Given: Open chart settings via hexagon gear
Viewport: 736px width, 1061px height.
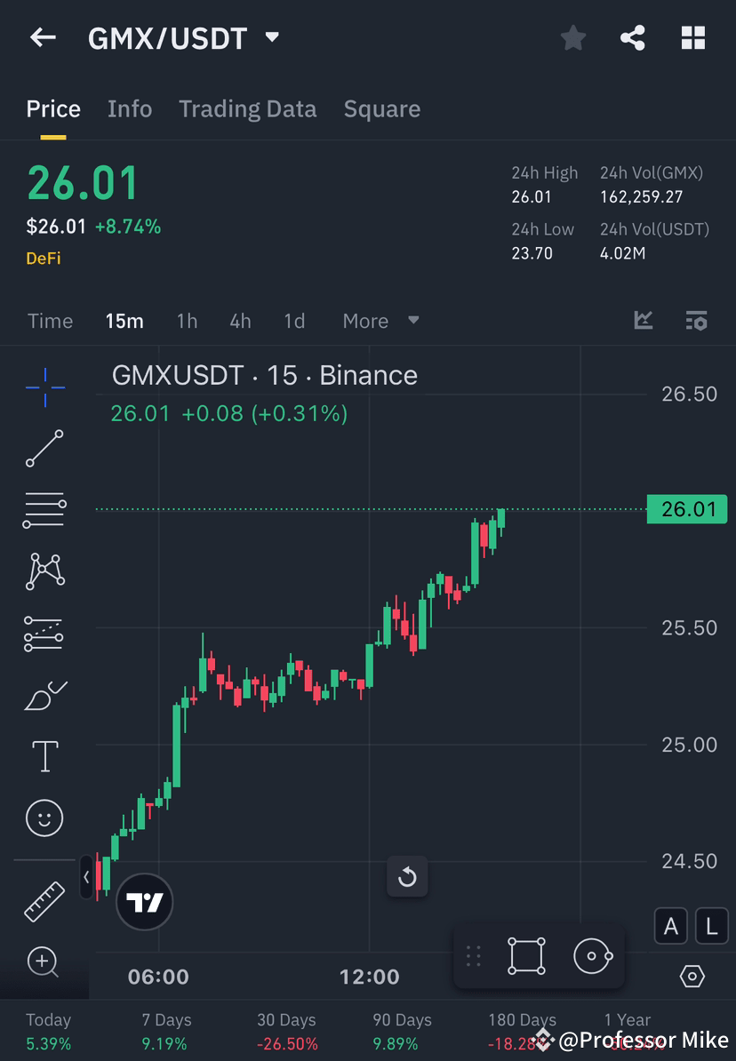Looking at the screenshot, I should pos(693,976).
